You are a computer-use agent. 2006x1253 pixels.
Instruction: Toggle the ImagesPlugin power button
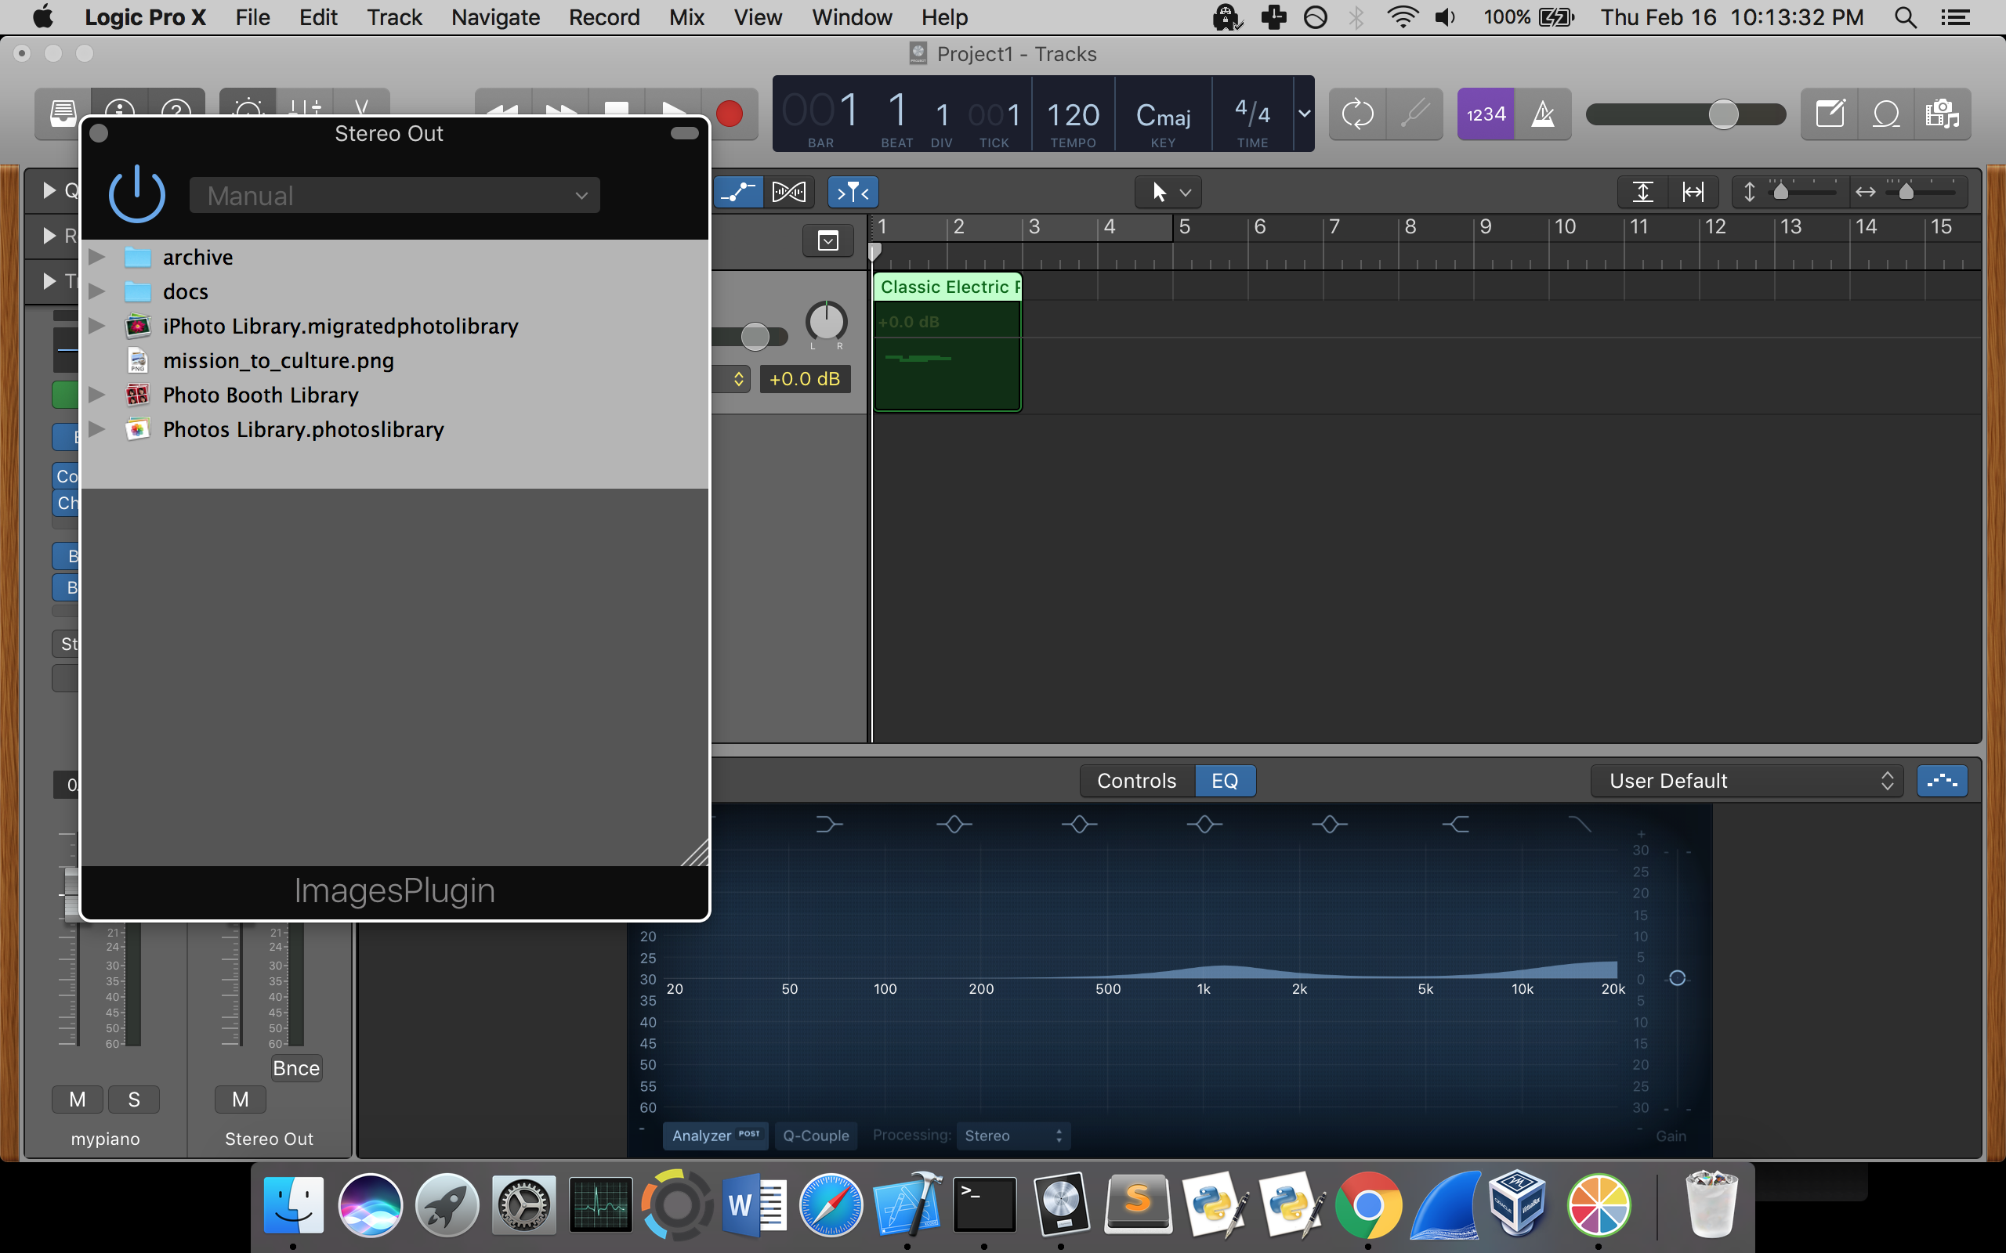[x=137, y=195]
